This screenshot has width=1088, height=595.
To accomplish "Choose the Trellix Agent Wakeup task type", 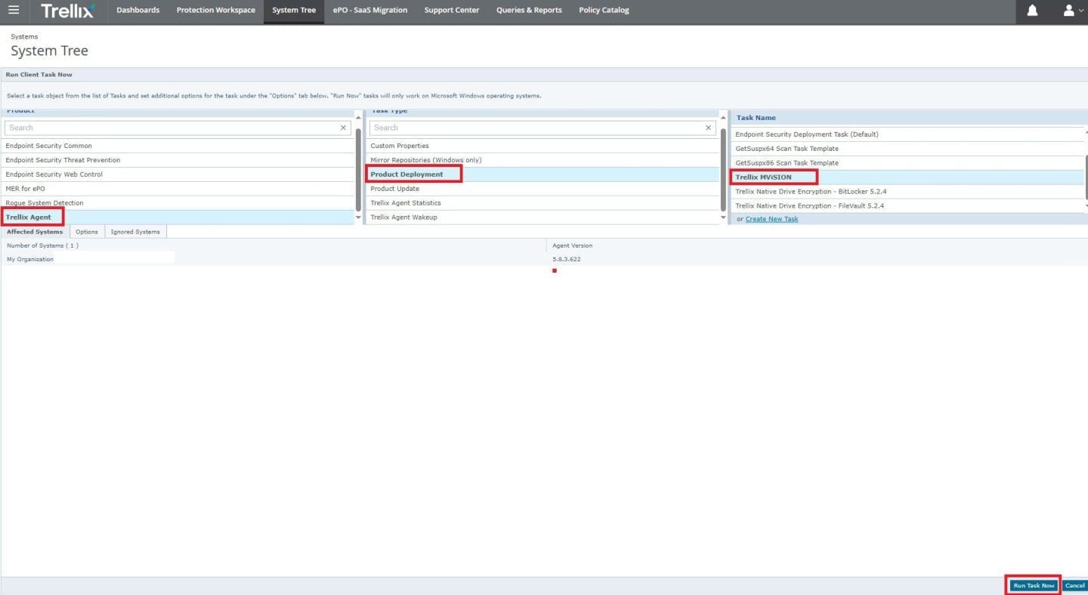I will click(x=542, y=217).
